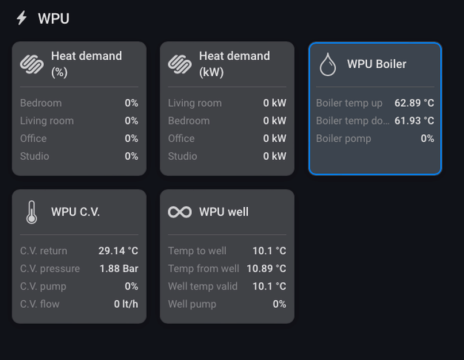The image size is (464, 360).
Task: Click the thermometer icon on WPU C.V.
Action: pyautogui.click(x=32, y=212)
